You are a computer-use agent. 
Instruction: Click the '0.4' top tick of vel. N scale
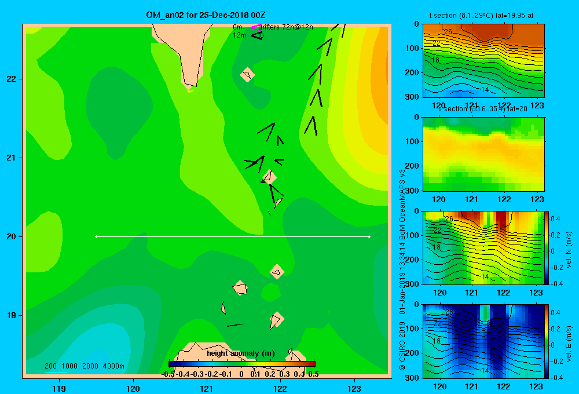click(555, 219)
